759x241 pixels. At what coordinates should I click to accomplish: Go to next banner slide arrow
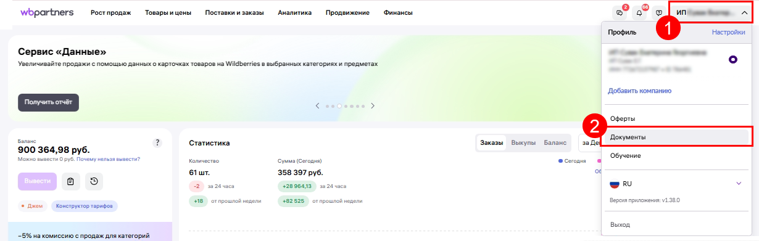(x=373, y=105)
